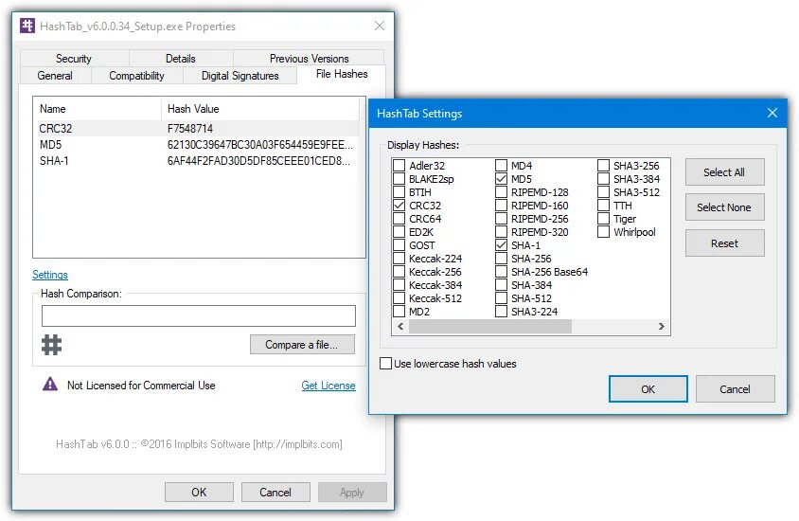Toggle Use lowercase hash values
Viewport: 799px width, 521px height.
point(385,364)
